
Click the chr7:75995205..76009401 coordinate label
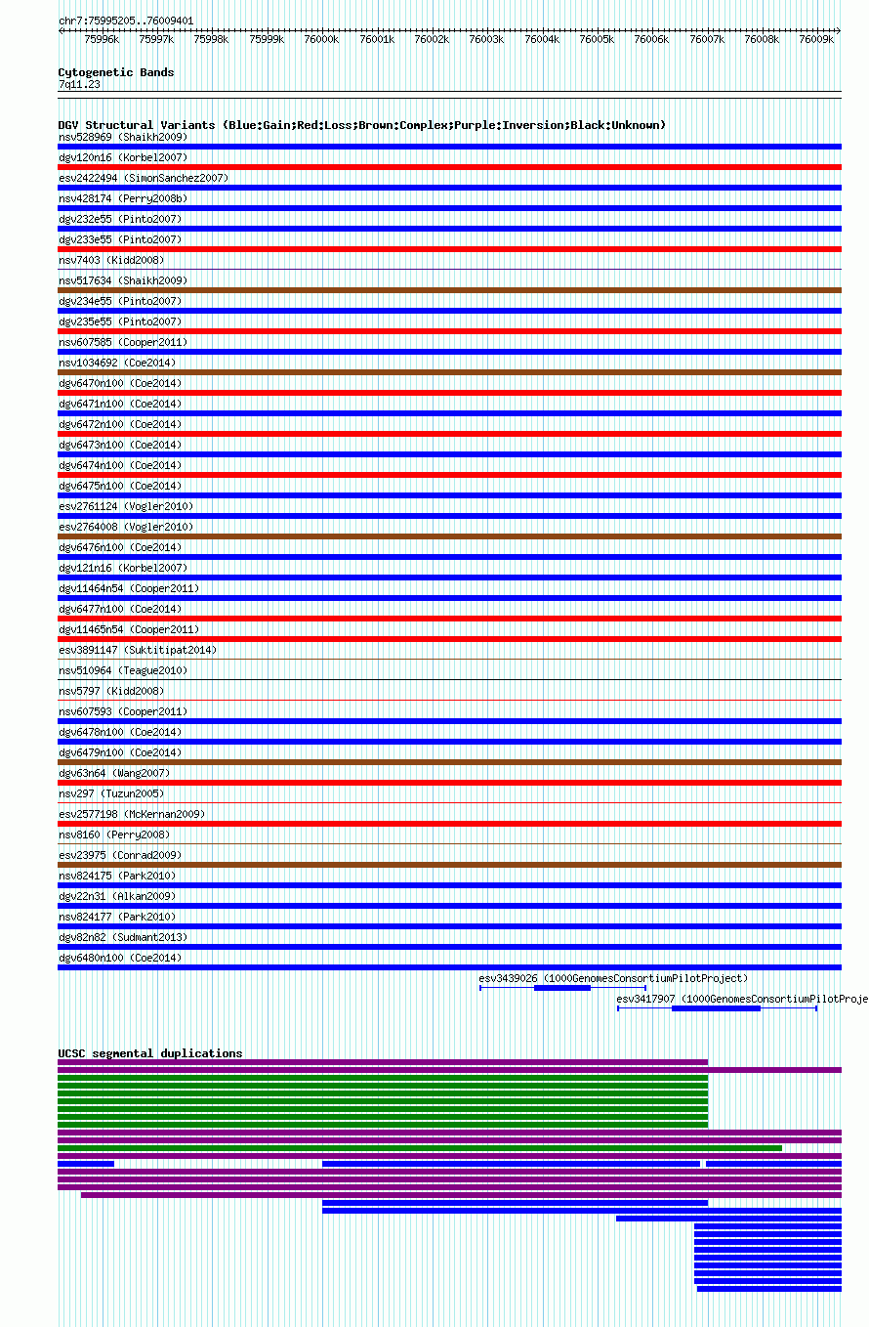click(126, 21)
